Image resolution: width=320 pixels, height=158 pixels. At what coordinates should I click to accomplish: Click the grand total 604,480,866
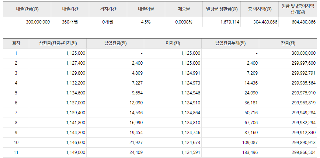[x=304, y=22]
